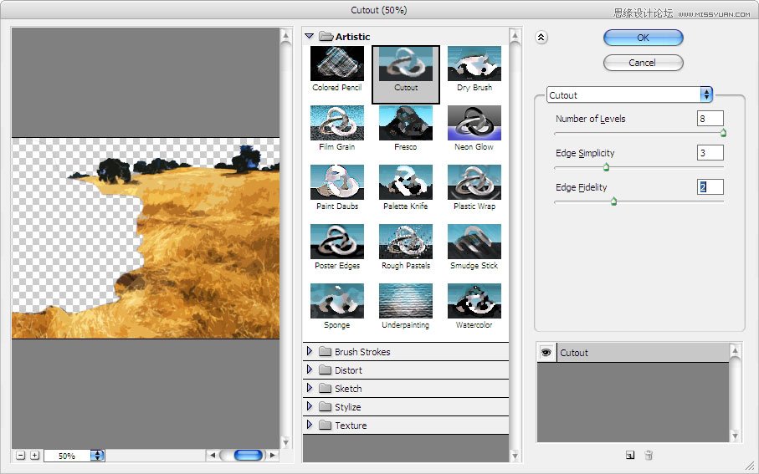
Task: Click preview horizontal scroll right arrow
Action: click(x=273, y=455)
